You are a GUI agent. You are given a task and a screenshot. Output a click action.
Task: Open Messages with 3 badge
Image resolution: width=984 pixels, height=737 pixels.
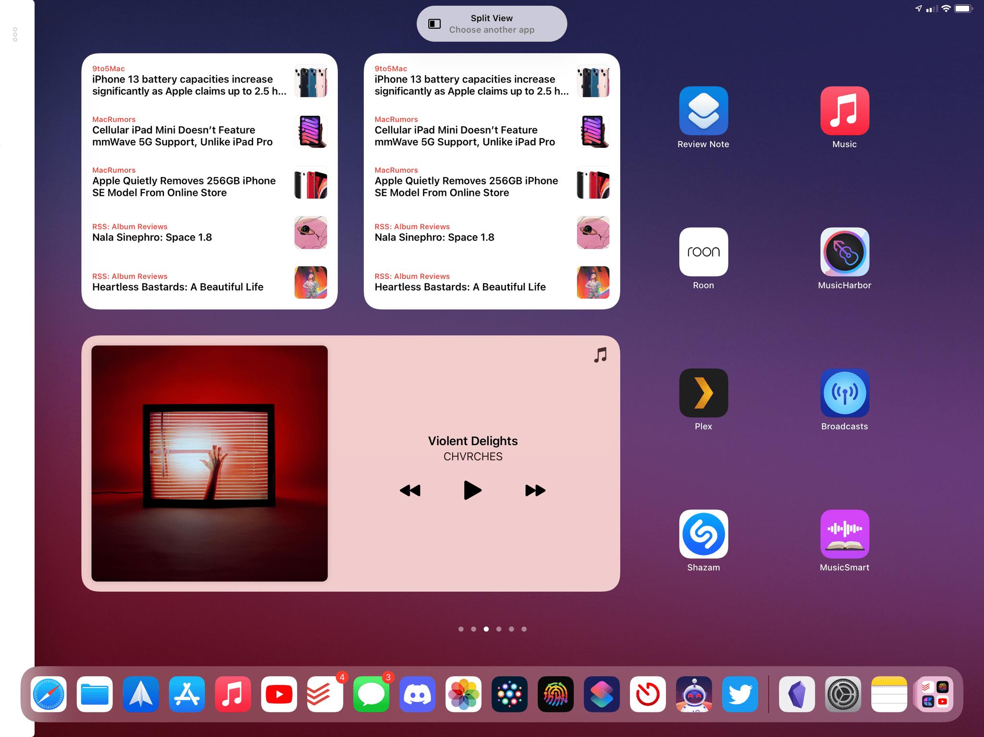point(371,694)
